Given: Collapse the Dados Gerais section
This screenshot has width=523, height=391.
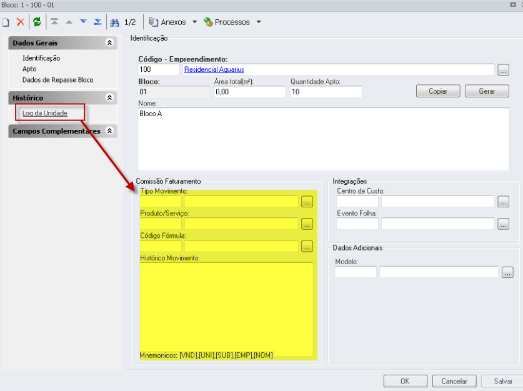Looking at the screenshot, I should (109, 42).
